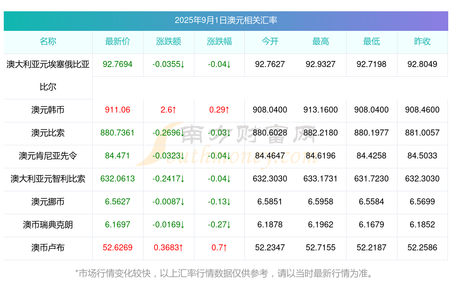This screenshot has width=452, height=285.
Task: Click the change amount -0.0323↓
Action: (168, 156)
